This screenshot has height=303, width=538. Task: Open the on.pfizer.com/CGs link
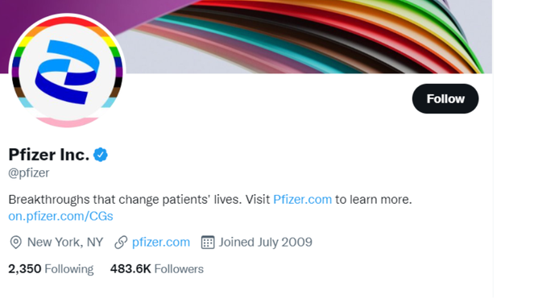pyautogui.click(x=60, y=216)
